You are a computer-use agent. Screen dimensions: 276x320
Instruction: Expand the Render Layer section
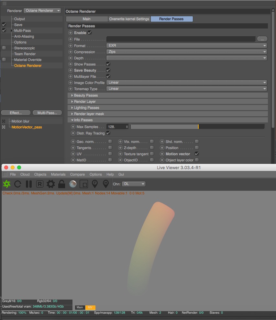(168, 101)
